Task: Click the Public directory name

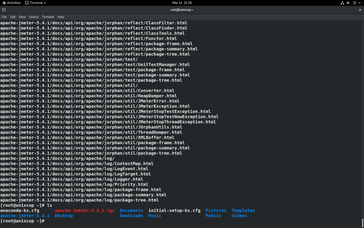Action: click(213, 216)
